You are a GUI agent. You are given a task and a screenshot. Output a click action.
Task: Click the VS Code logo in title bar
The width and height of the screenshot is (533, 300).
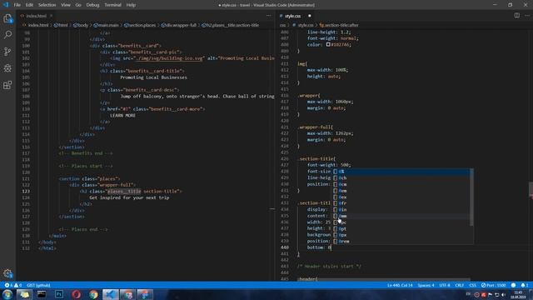pos(6,5)
